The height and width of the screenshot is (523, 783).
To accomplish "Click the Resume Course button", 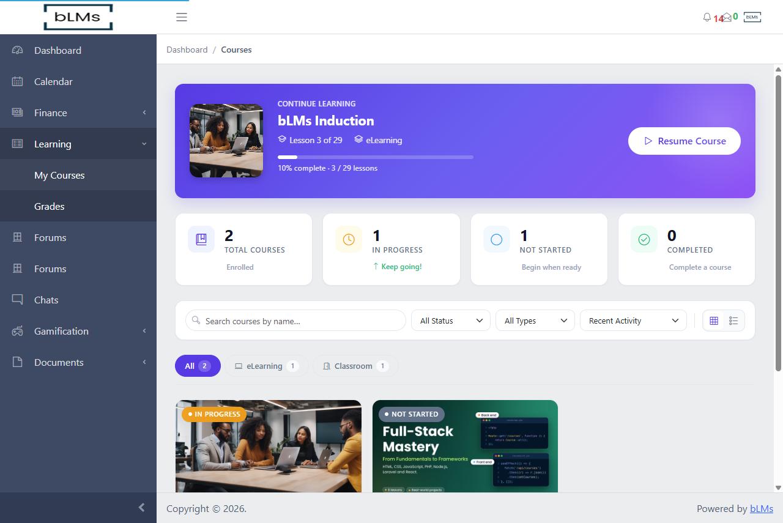I will tap(685, 141).
